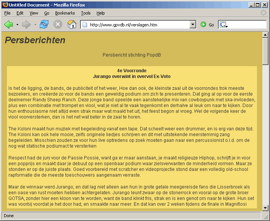Open the Bookmarks menu
Viewport: 270px width, 221px height.
[65, 13]
